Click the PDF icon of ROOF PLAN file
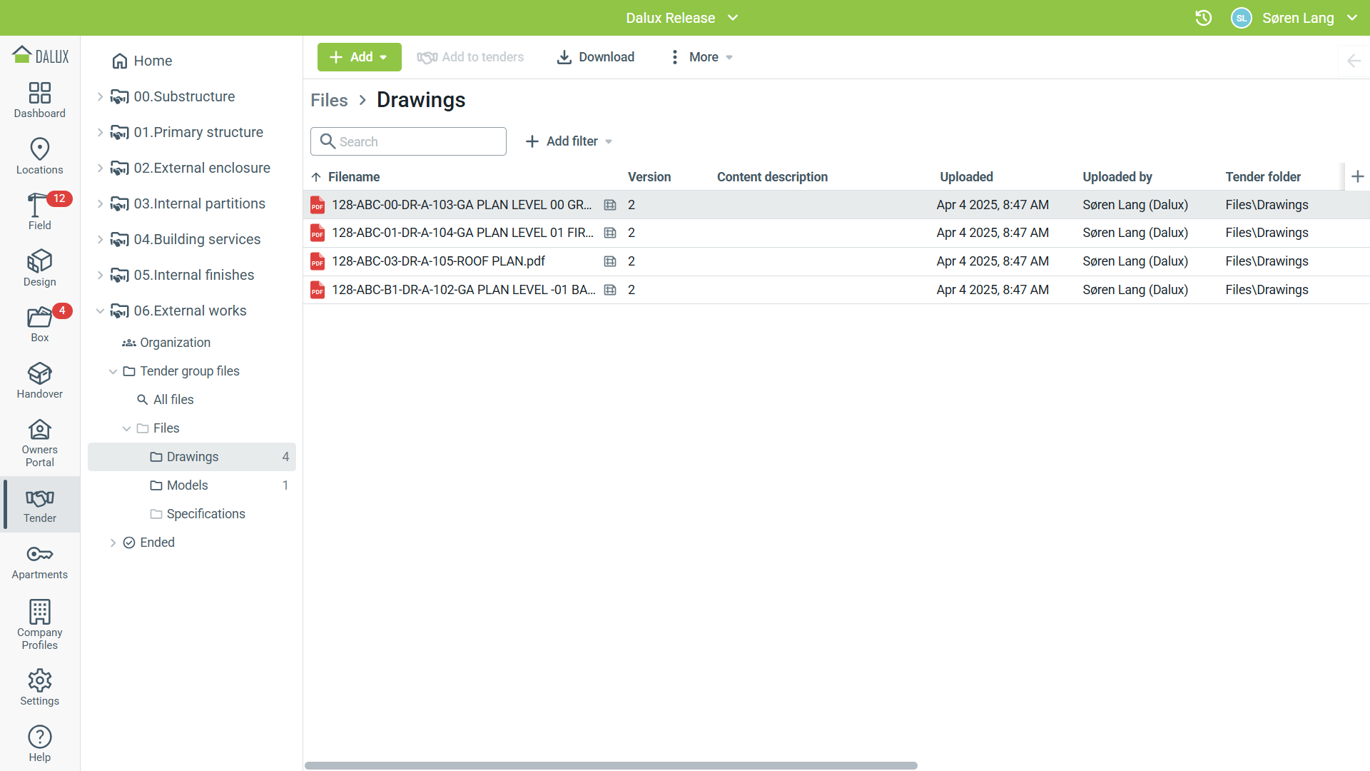Image resolution: width=1370 pixels, height=771 pixels. [x=318, y=261]
